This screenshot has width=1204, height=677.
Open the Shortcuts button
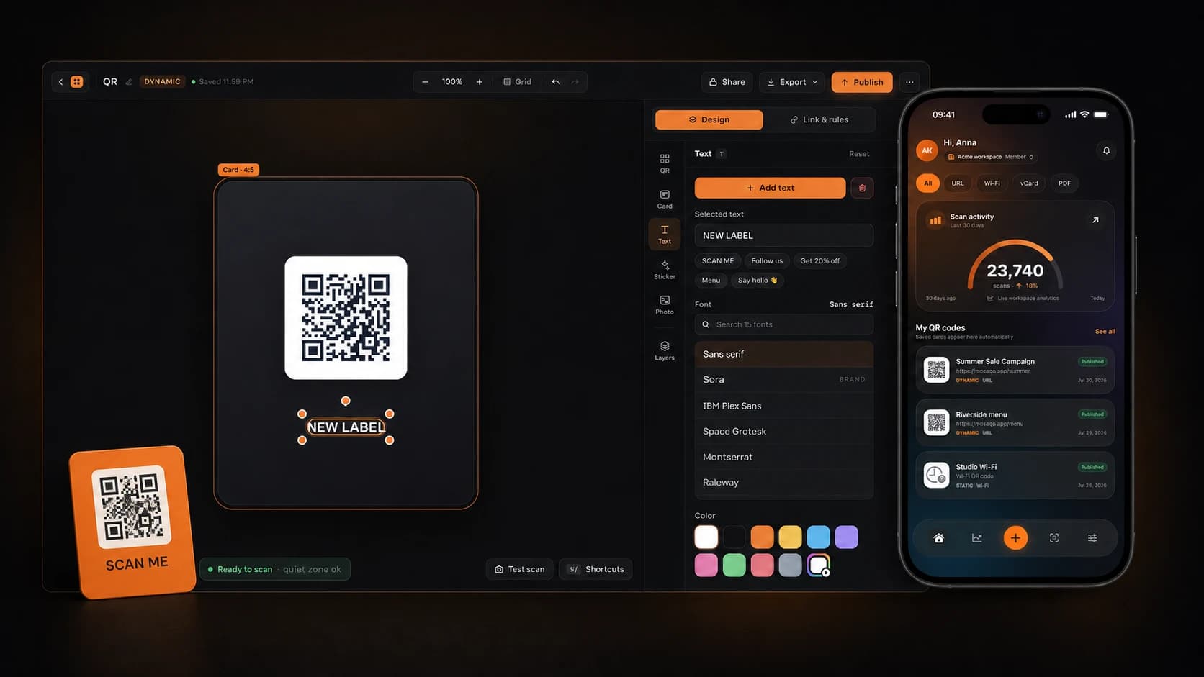click(x=596, y=569)
